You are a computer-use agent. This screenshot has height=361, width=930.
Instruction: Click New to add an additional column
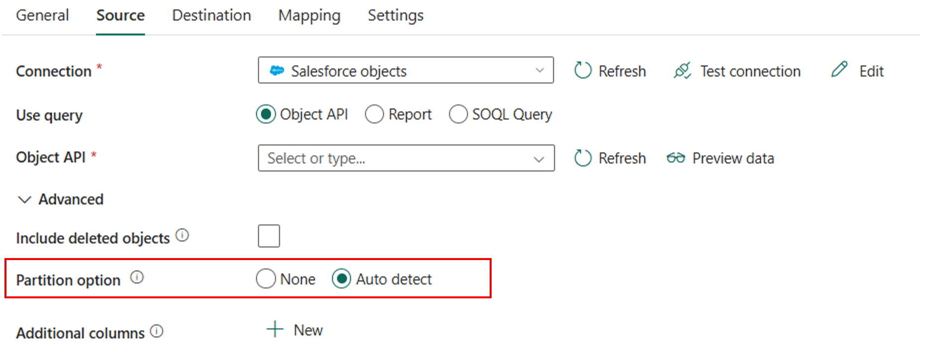point(294,329)
